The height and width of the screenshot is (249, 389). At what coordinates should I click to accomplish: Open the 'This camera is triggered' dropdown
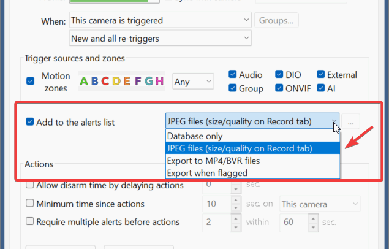(x=159, y=20)
